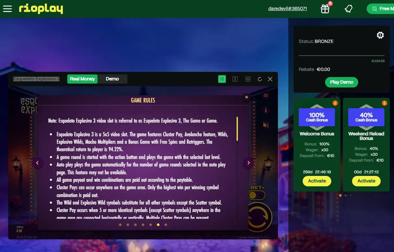The image size is (394, 252).
Task: Open the settings gear in status panel
Action: [x=380, y=35]
